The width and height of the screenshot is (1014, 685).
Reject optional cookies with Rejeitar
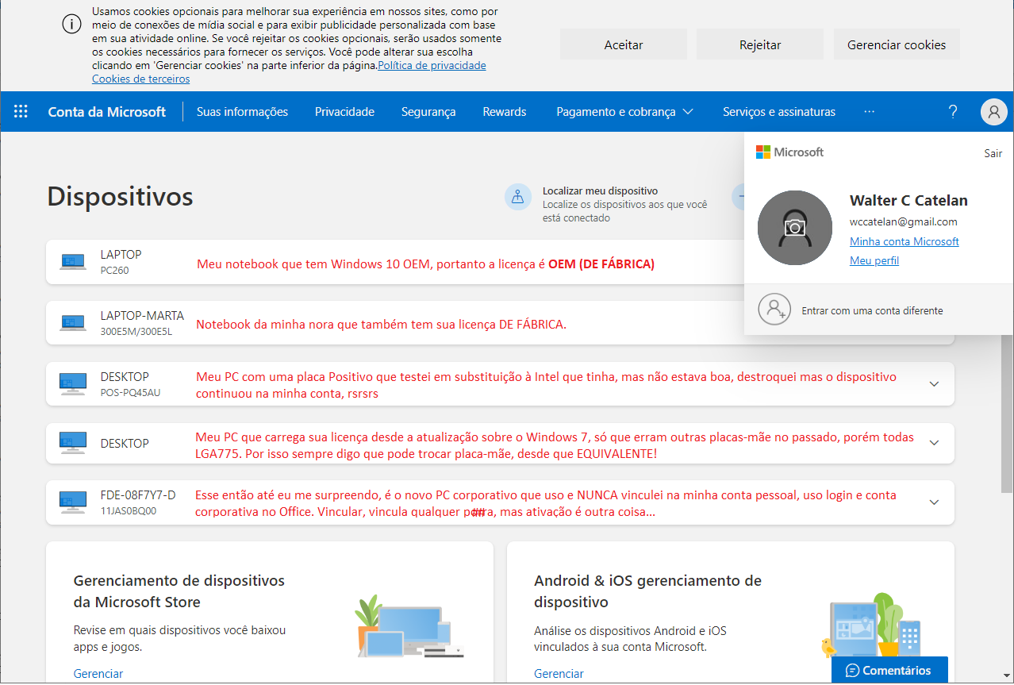tap(760, 44)
